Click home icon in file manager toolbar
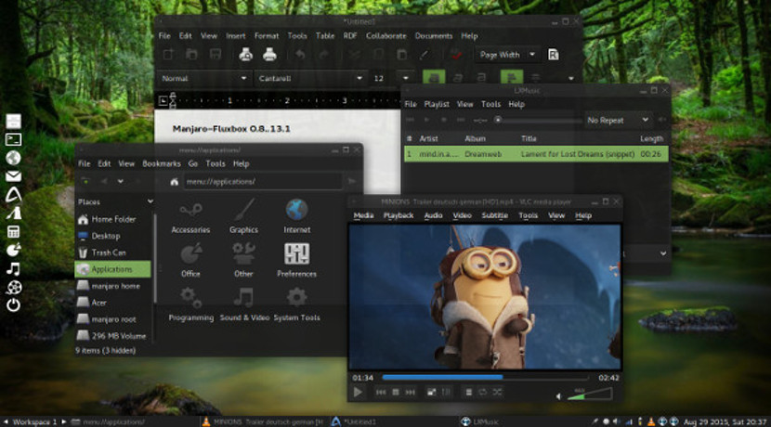 (174, 182)
